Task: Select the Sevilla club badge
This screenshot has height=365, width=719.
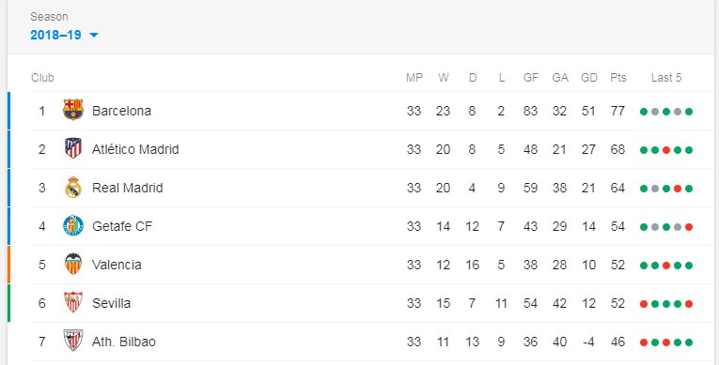Action: tap(73, 303)
